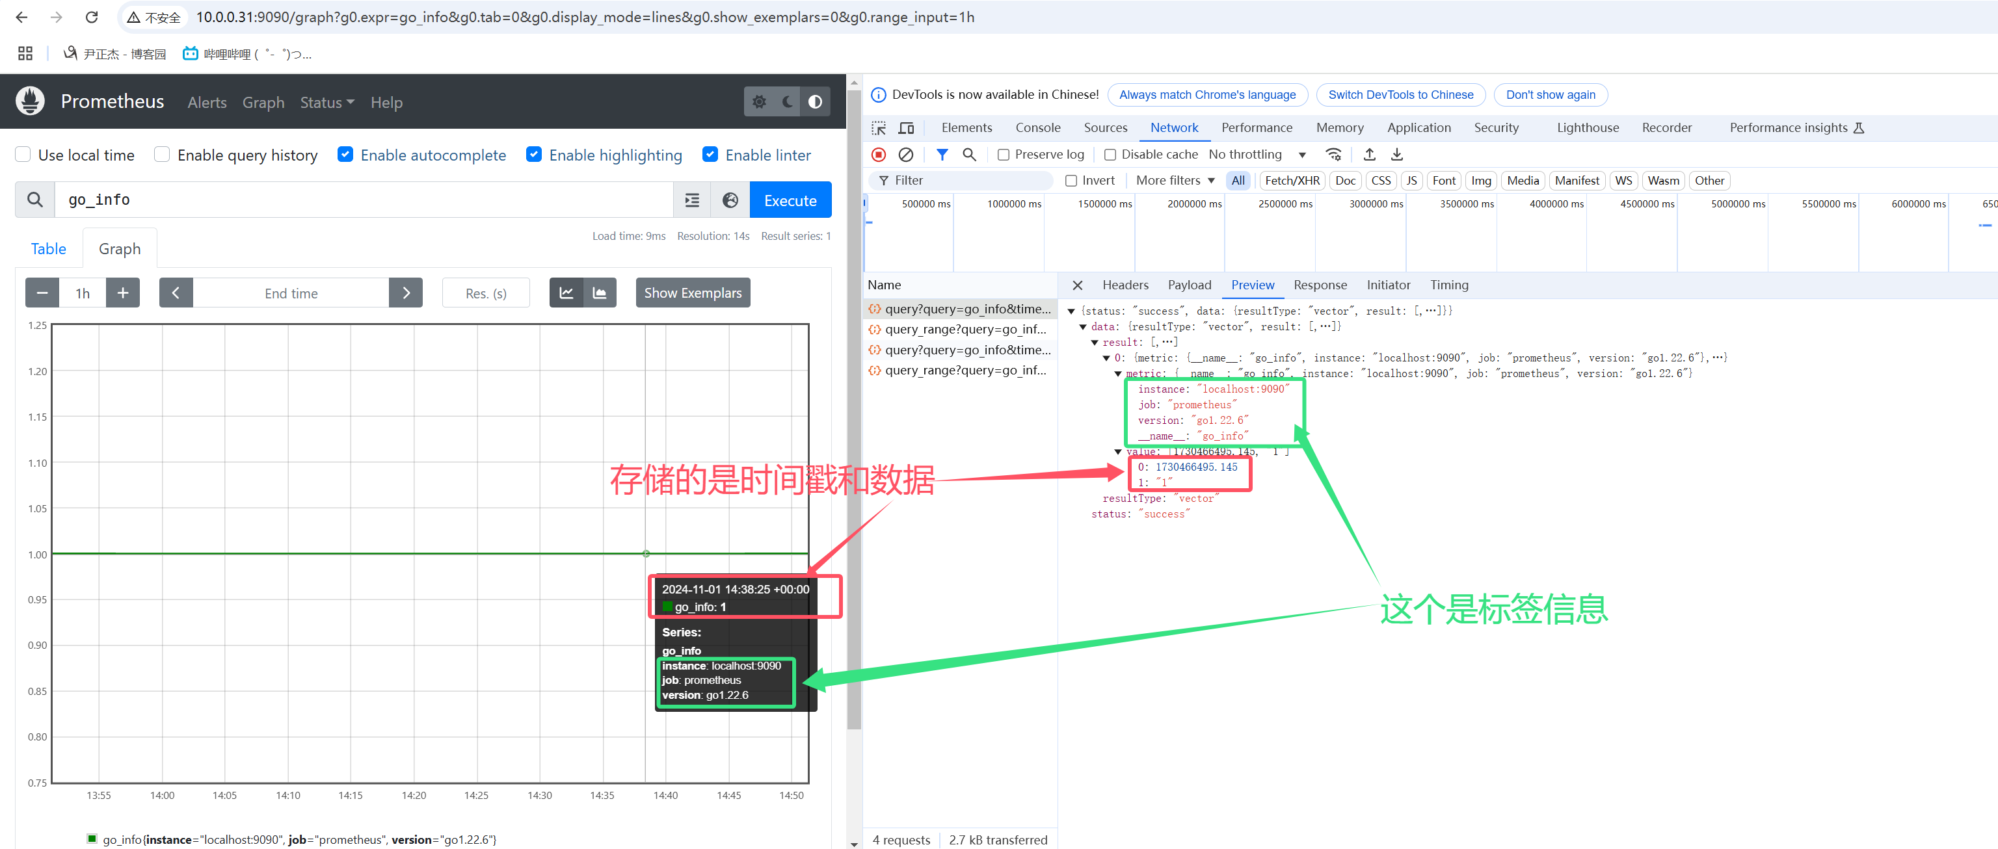The width and height of the screenshot is (1998, 849).
Task: Open the DevTools network search magnifier
Action: coord(968,154)
